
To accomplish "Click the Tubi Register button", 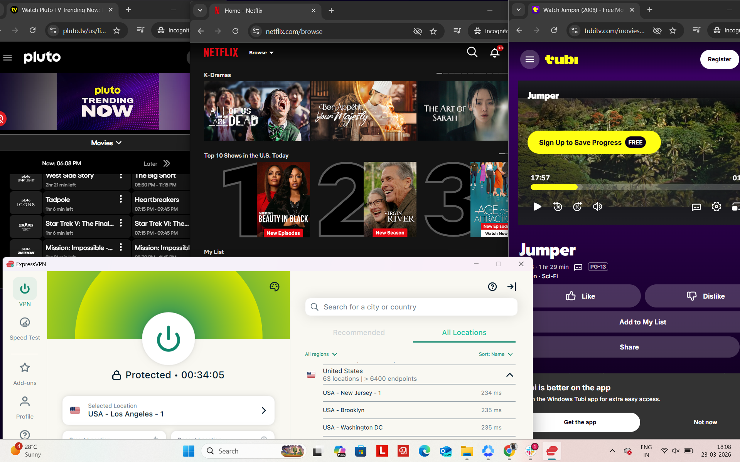I will [x=720, y=59].
